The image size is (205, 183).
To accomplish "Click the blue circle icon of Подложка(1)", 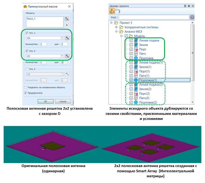I will pyautogui.click(x=136, y=80).
